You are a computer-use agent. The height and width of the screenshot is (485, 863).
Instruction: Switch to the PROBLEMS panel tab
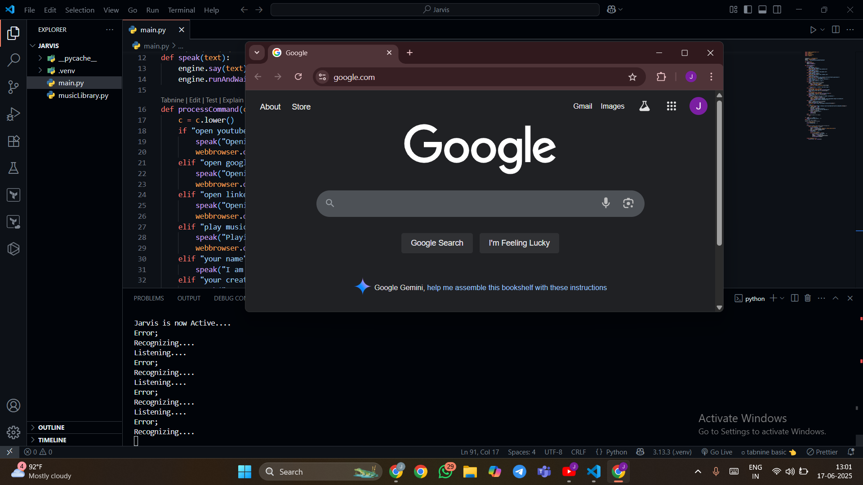tap(149, 298)
